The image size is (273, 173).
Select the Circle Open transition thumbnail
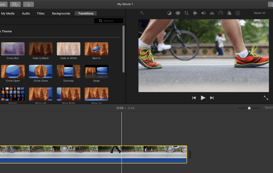(13, 72)
